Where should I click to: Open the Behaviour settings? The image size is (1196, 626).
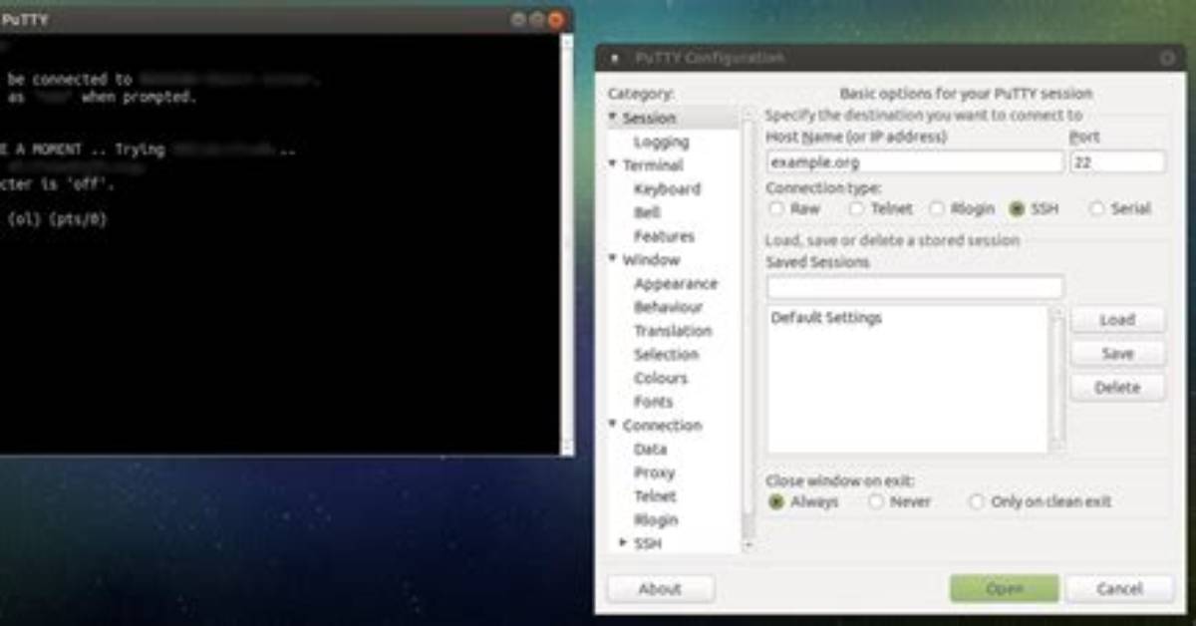coord(668,307)
